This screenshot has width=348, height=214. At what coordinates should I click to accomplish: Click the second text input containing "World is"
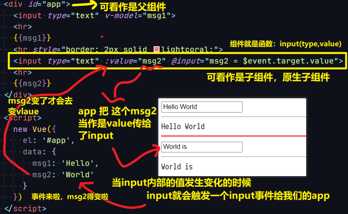pyautogui.click(x=202, y=147)
